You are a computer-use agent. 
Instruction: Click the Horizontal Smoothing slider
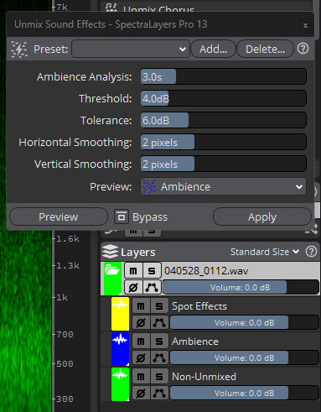(x=224, y=142)
